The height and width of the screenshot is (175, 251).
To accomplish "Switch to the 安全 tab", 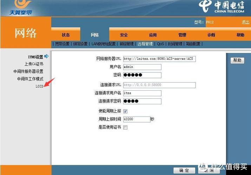I will [124, 35].
